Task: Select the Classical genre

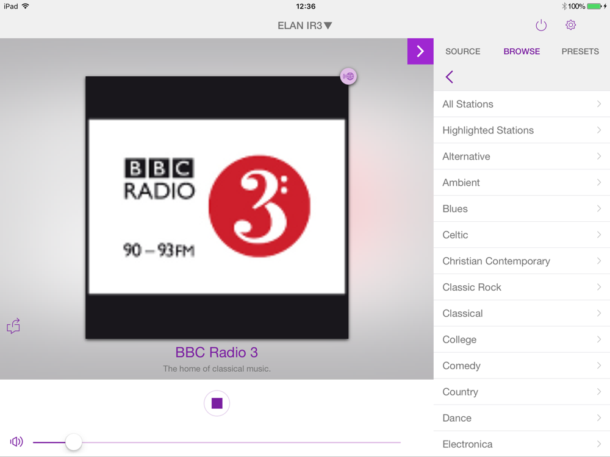Action: point(522,313)
